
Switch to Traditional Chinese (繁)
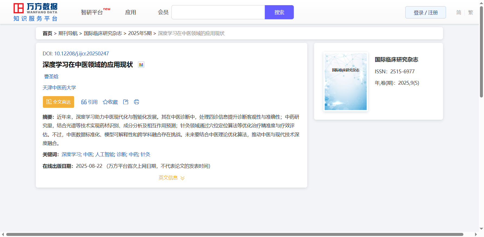click(x=471, y=12)
